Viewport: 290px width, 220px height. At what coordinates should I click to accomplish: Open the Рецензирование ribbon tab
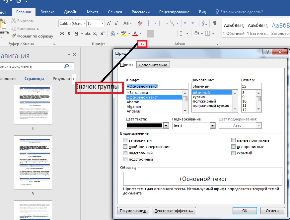point(174,12)
